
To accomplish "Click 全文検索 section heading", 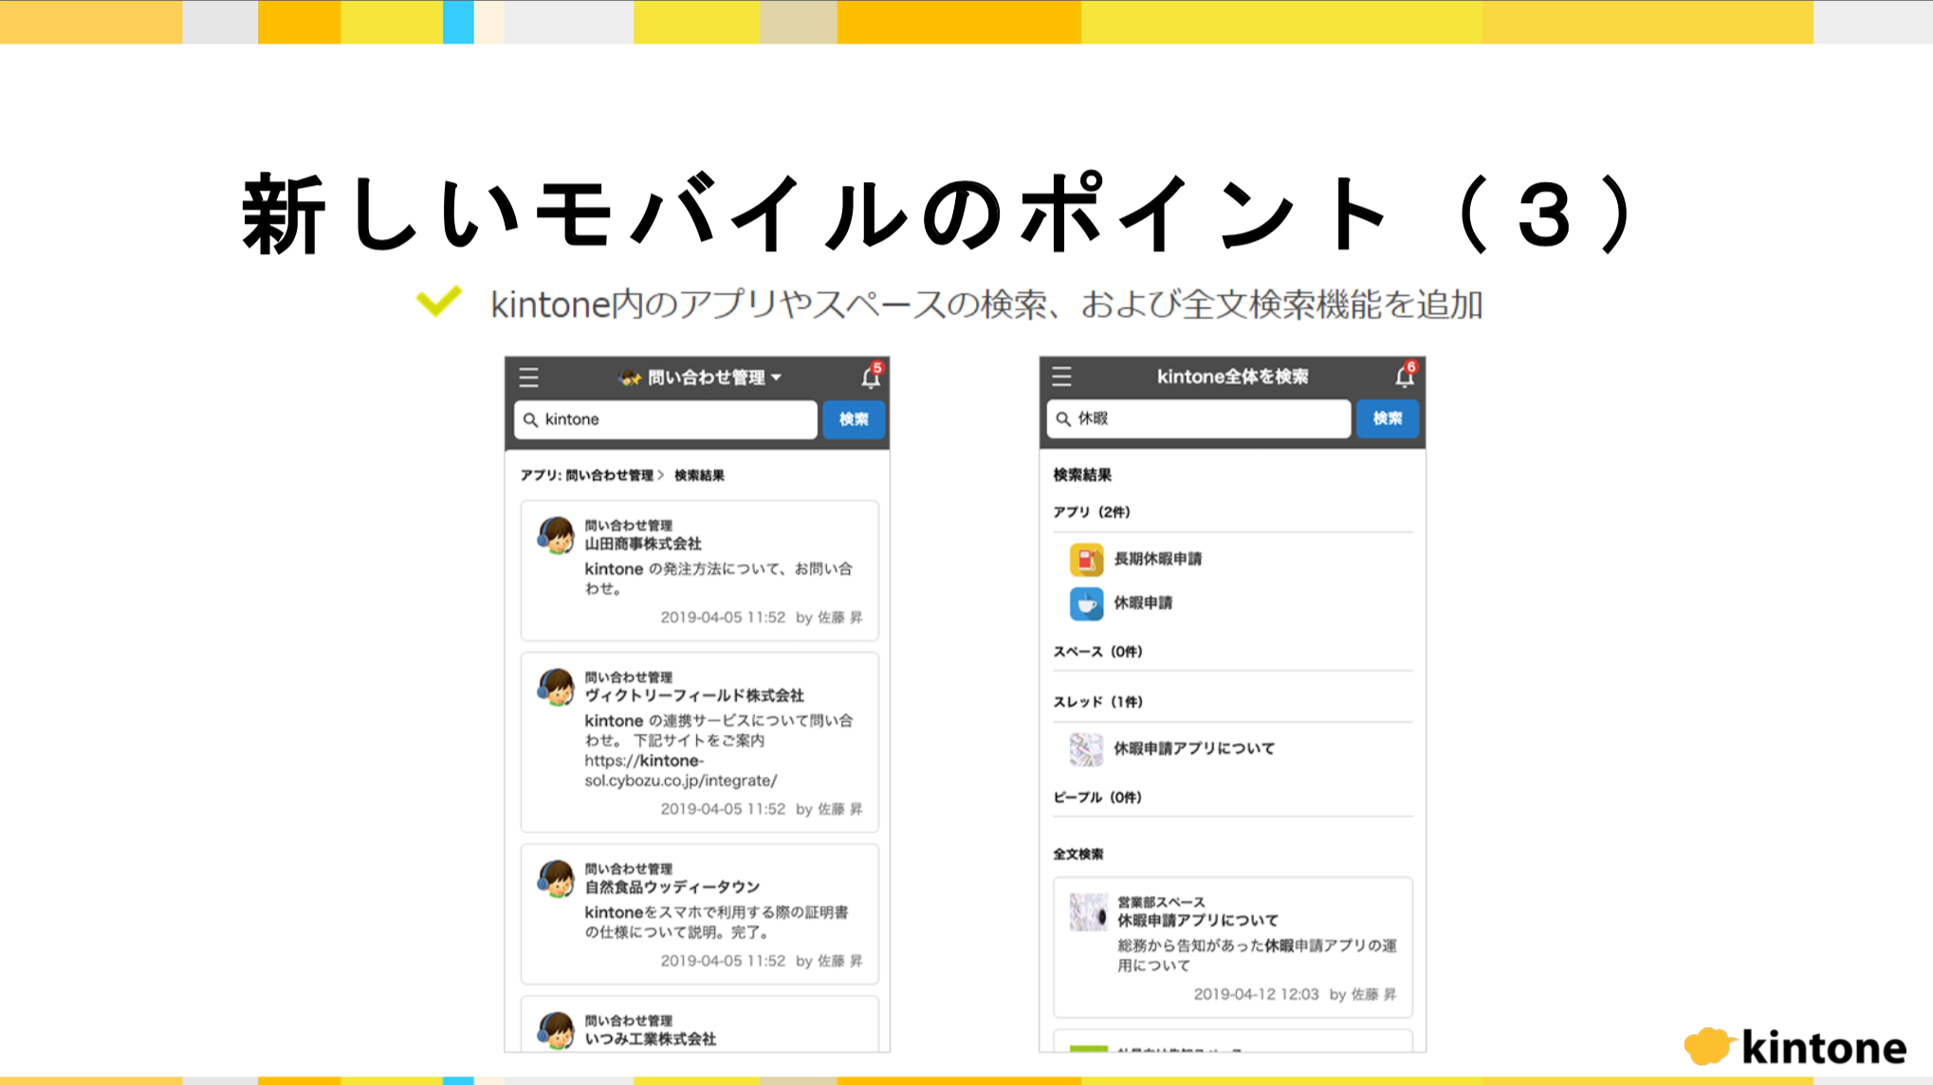I will click(x=1077, y=855).
